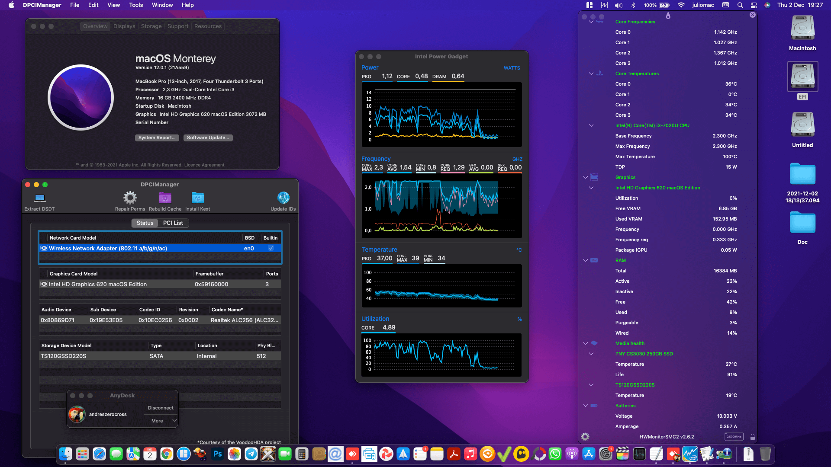The width and height of the screenshot is (831, 467).
Task: Click the System Report button
Action: 157,138
